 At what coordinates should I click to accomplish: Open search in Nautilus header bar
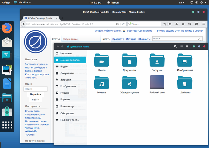[175, 46]
